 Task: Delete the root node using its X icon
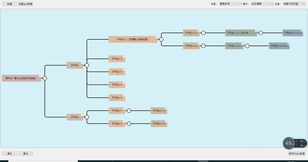pos(40,76)
